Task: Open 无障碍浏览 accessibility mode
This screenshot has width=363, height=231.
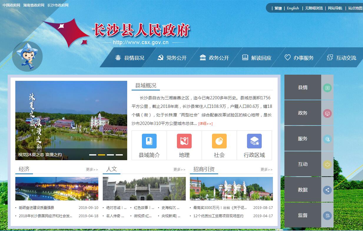Action: tap(314, 8)
